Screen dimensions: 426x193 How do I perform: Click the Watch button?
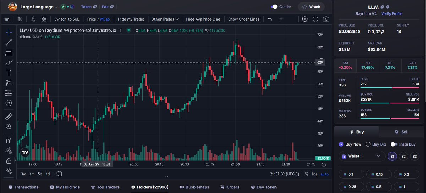pyautogui.click(x=311, y=7)
